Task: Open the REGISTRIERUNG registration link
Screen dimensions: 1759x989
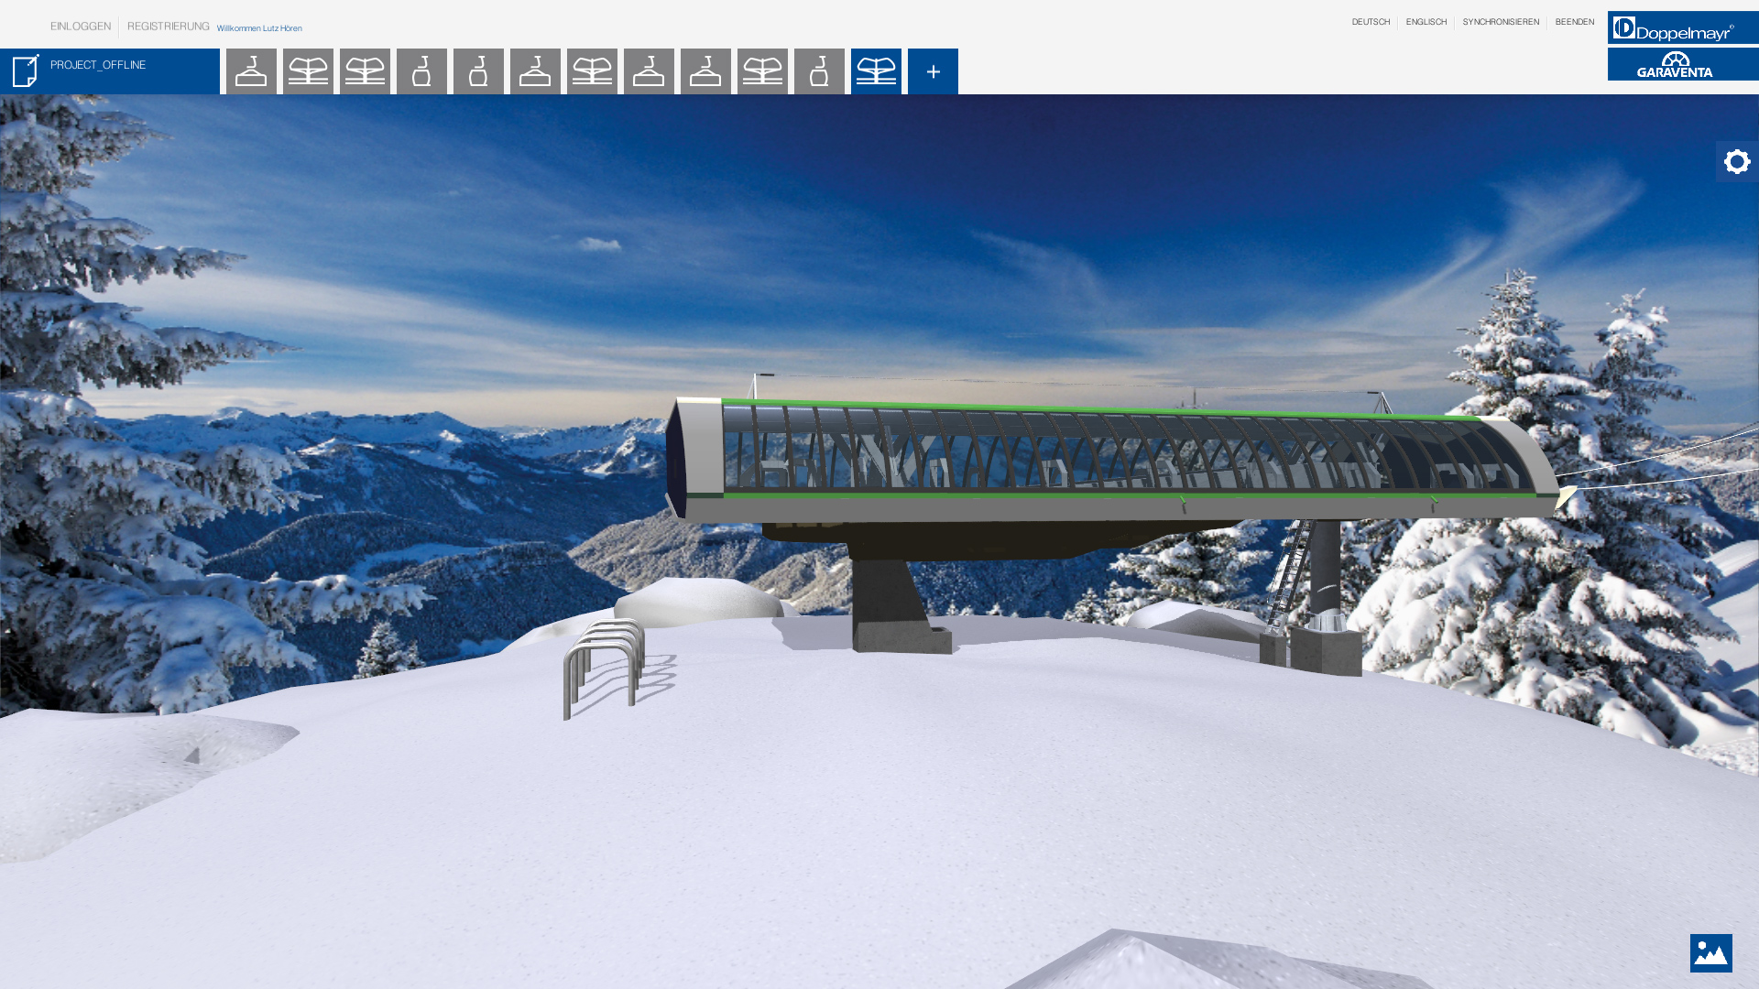Action: (169, 27)
